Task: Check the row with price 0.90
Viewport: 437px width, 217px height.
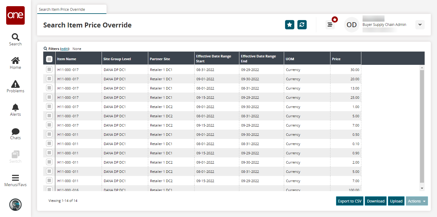Action: 49,153
